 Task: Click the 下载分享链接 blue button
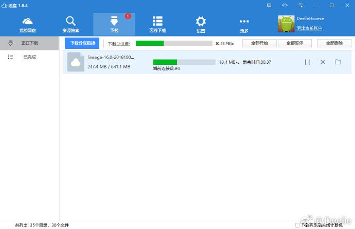(82, 43)
